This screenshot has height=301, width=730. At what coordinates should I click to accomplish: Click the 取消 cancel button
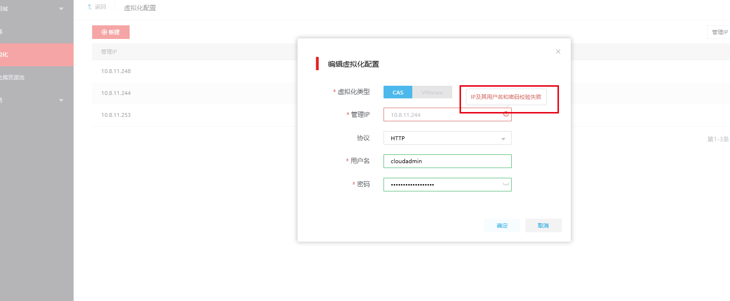click(x=543, y=226)
